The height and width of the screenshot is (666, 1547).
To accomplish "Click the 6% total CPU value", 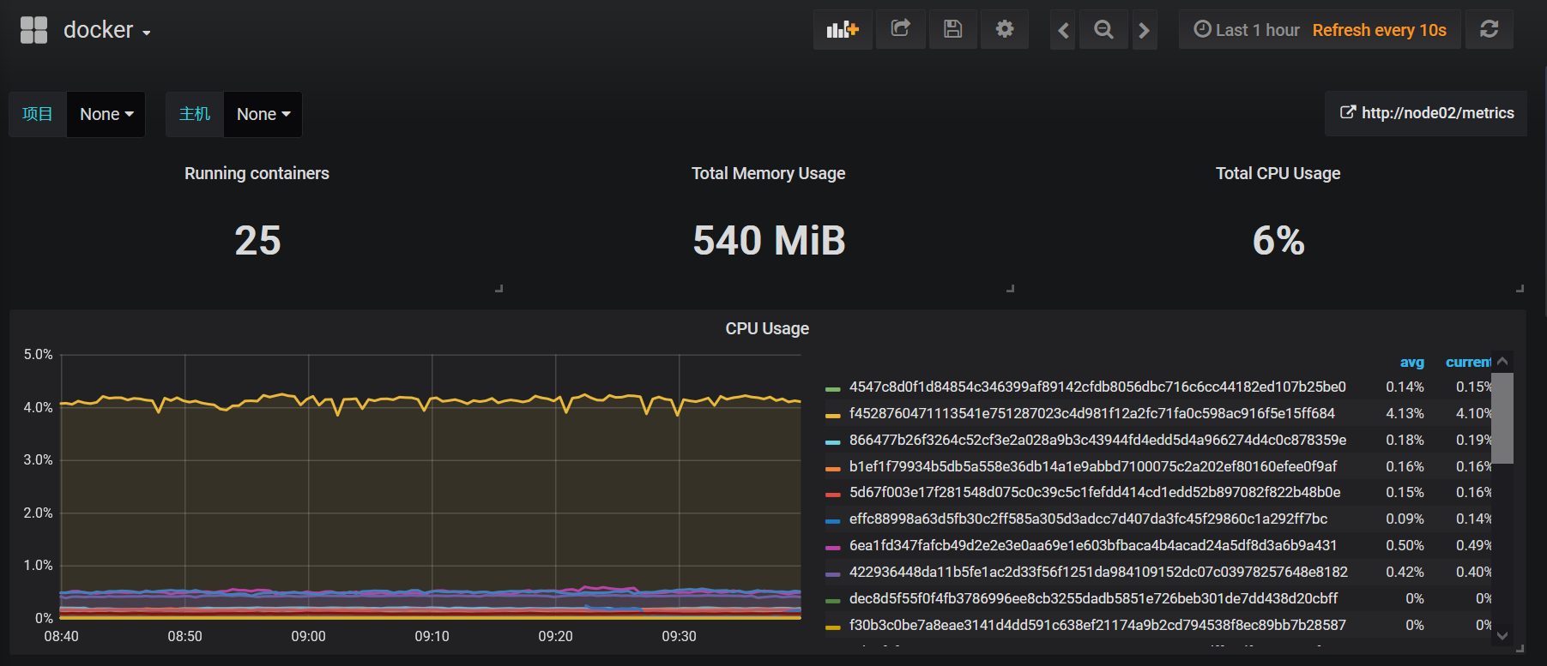I will (x=1278, y=241).
